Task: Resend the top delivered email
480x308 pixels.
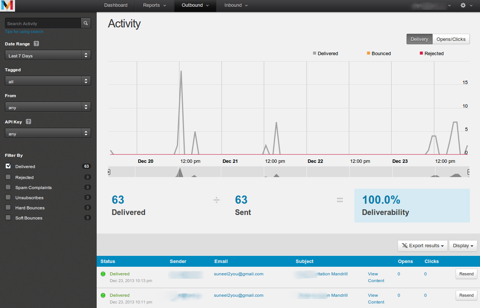Action: pos(466,274)
